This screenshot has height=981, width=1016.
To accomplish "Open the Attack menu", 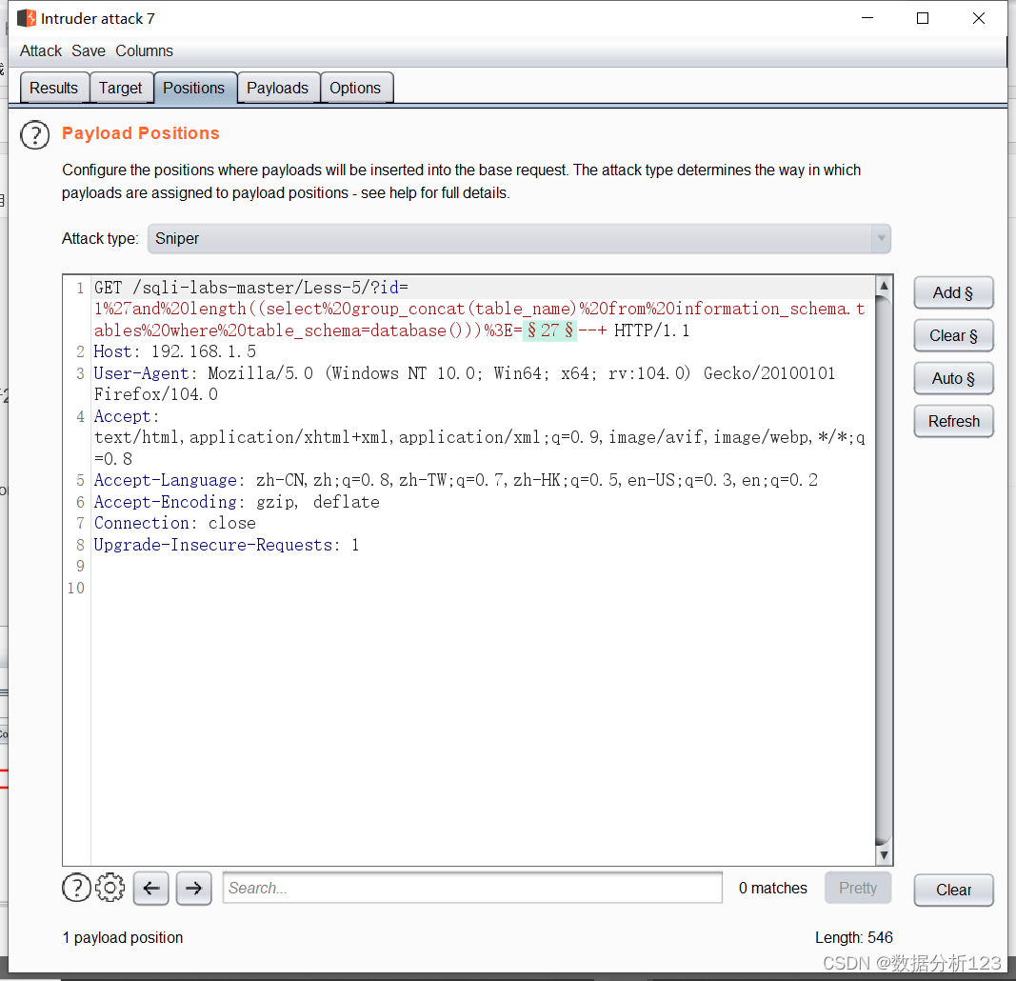I will click(x=40, y=50).
